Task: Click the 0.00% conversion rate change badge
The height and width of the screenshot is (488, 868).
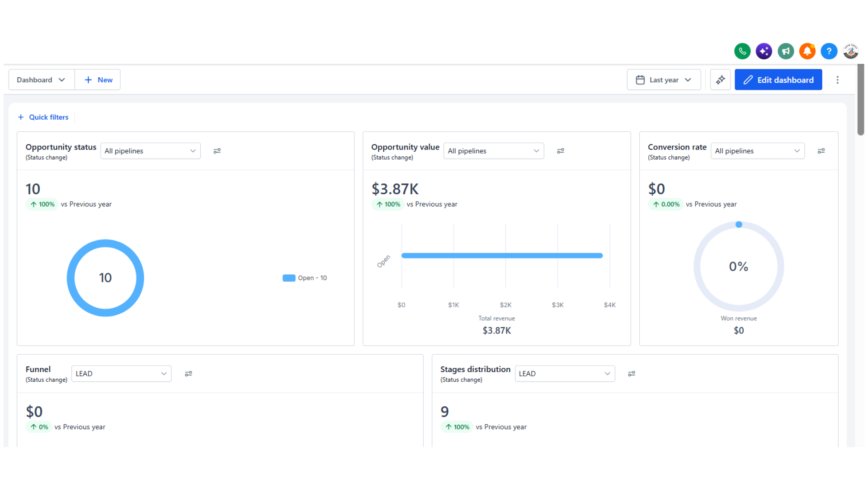Action: [665, 204]
